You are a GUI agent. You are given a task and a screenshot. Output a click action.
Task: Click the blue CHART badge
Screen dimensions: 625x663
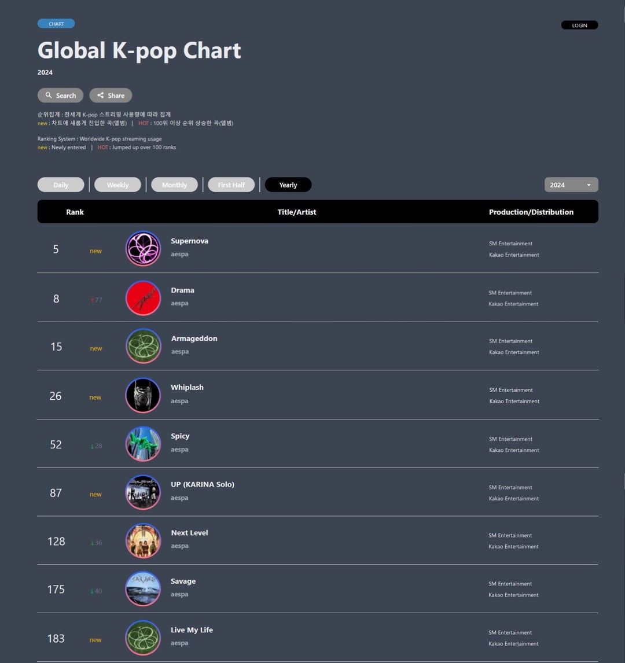(x=56, y=24)
